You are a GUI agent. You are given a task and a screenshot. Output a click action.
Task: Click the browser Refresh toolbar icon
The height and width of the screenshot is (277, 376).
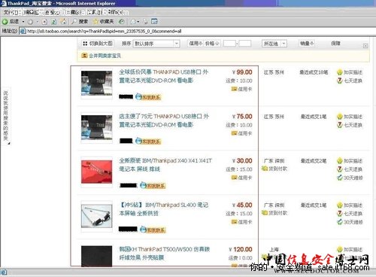(x=53, y=22)
